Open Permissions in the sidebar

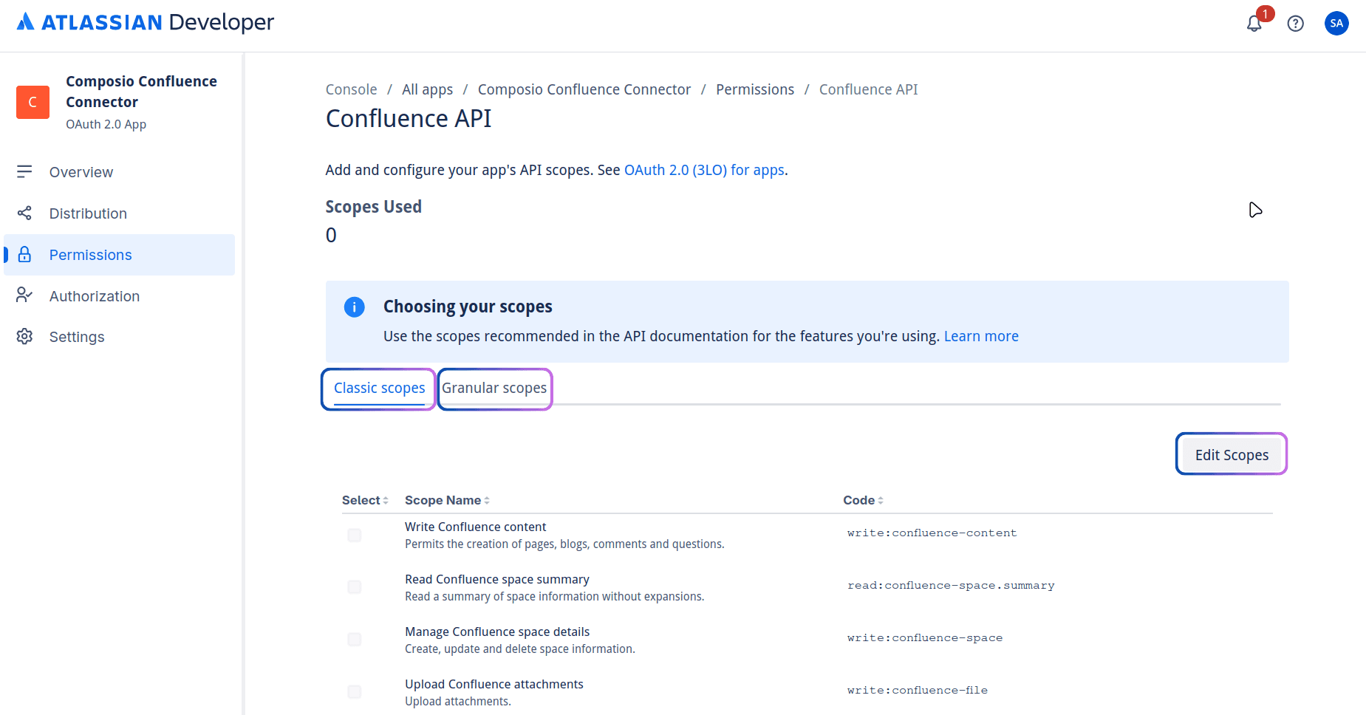point(119,255)
